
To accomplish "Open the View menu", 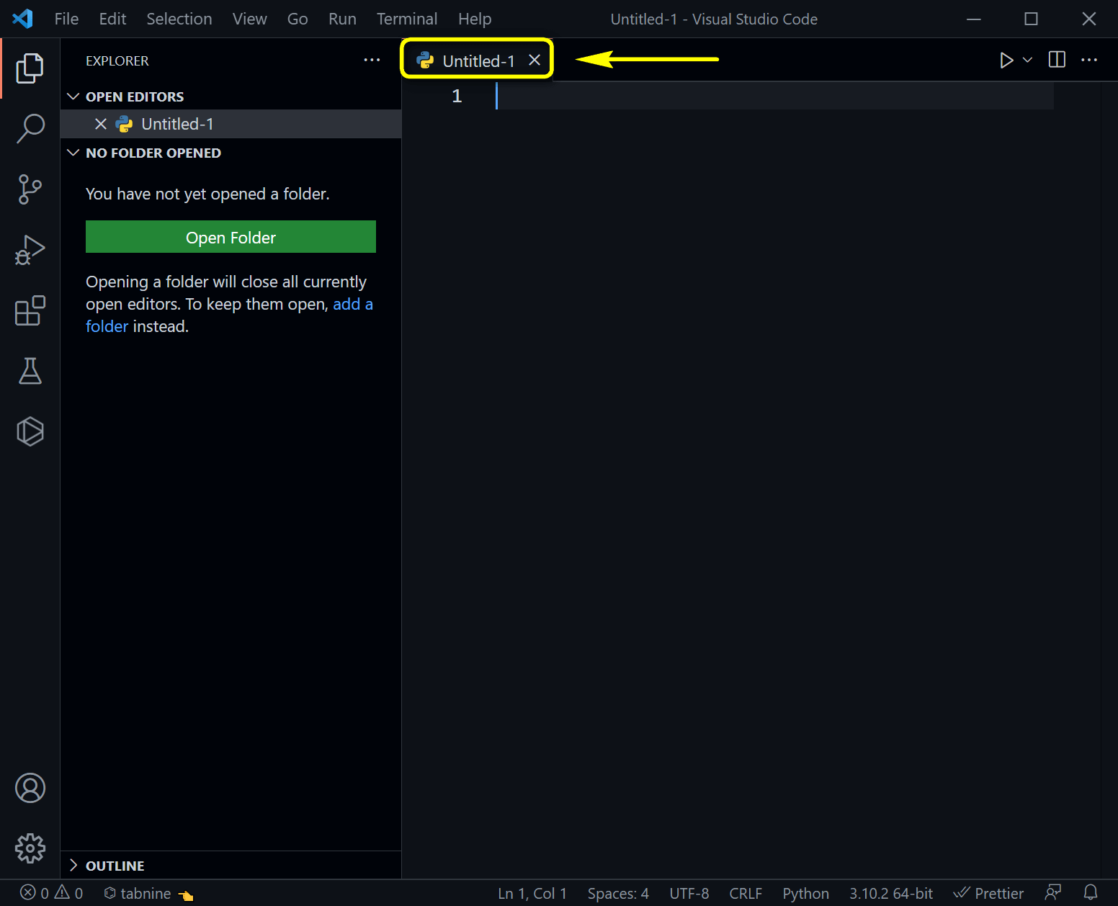I will 250,19.
